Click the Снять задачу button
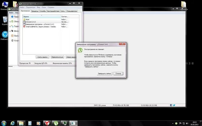Screen dimensions: 202x126 [42, 57]
